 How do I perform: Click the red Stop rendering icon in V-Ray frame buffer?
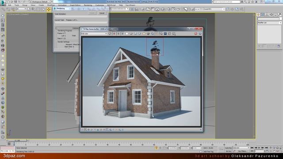point(196,34)
